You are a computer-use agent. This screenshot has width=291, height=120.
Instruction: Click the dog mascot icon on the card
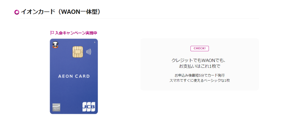click(55, 45)
